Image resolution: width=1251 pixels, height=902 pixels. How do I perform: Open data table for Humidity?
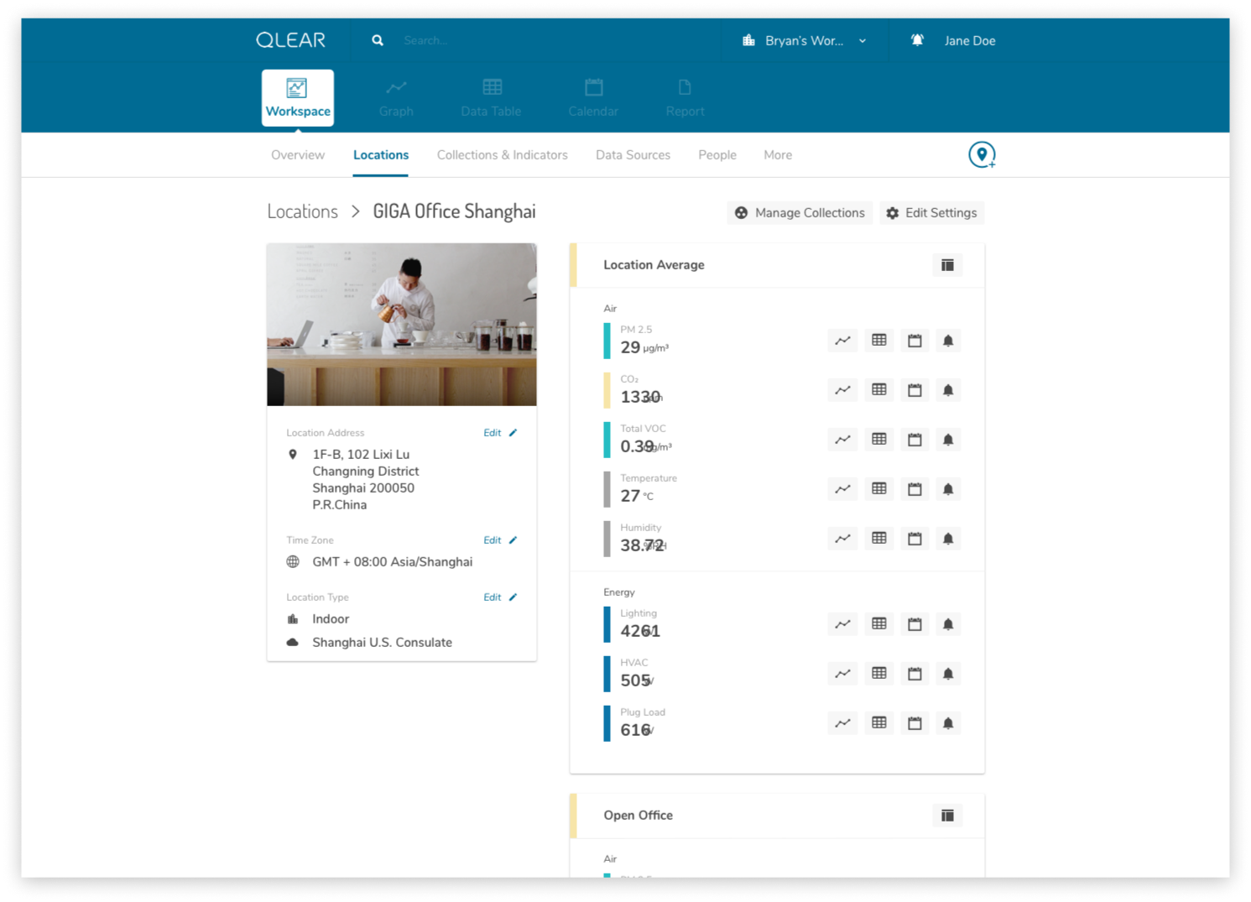click(878, 539)
